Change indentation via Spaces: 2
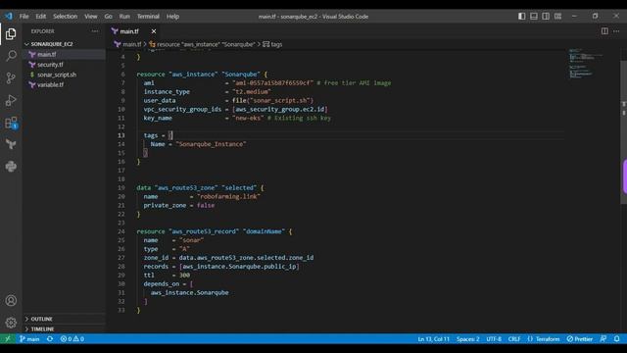Screen dimensions: 627x353 [x=468, y=339]
